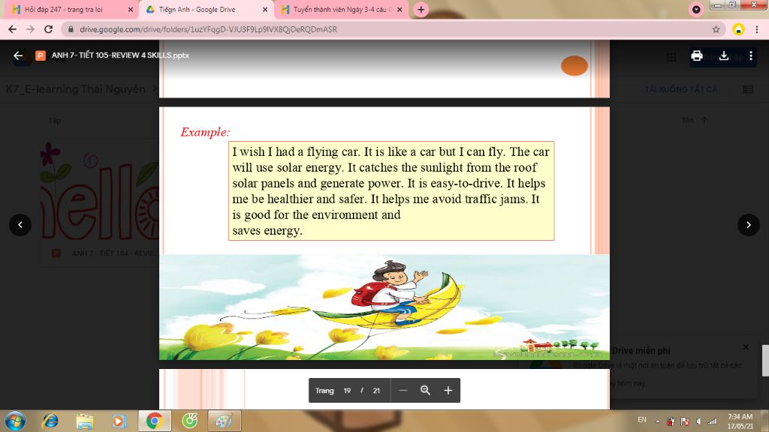The width and height of the screenshot is (769, 432).
Task: Open Chrome customize menu (three dots)
Action: 757,29
